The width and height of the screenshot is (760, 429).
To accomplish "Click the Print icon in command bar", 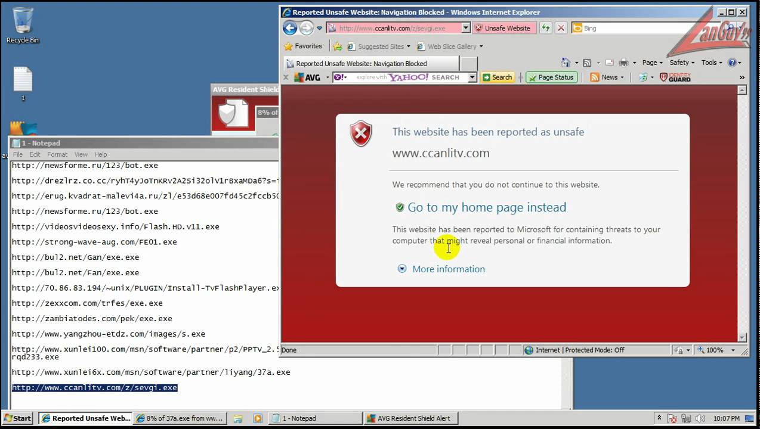I will [x=623, y=63].
